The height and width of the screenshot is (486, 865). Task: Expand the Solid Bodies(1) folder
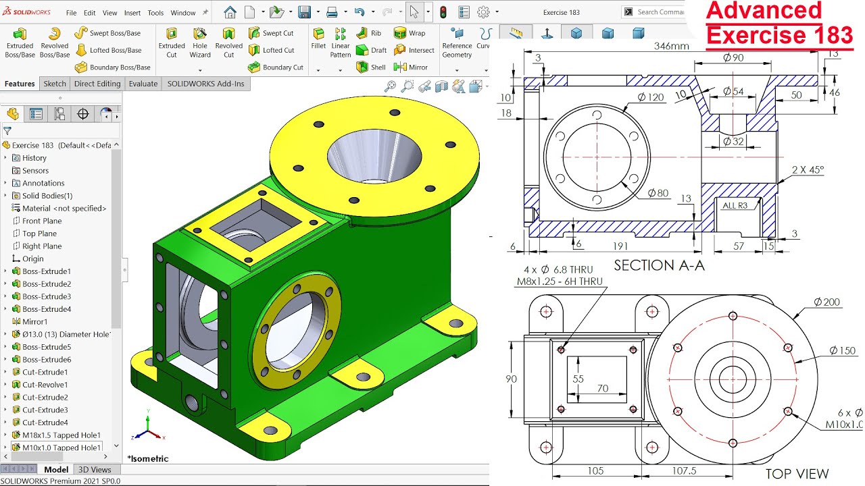click(5, 196)
